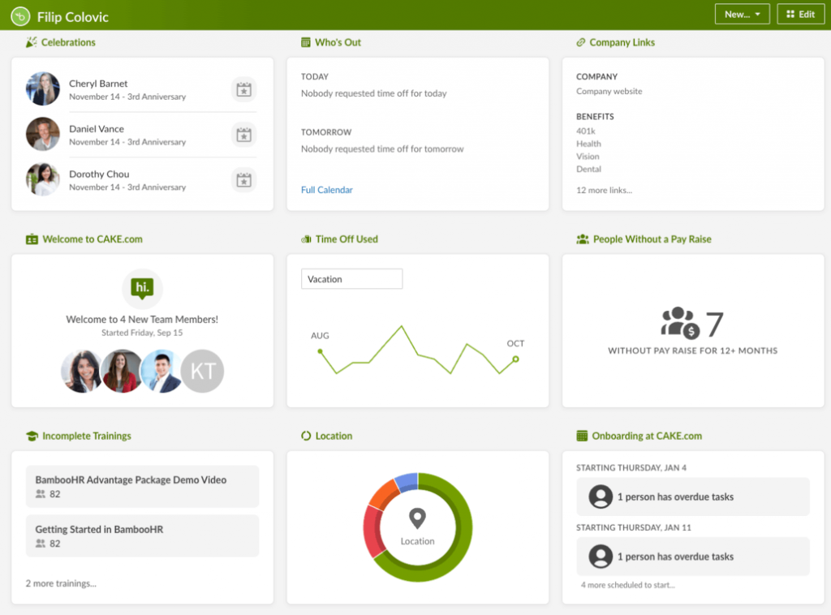Click Cheryl Barnet's anniversary calendar icon
This screenshot has width=831, height=615.
tap(243, 89)
